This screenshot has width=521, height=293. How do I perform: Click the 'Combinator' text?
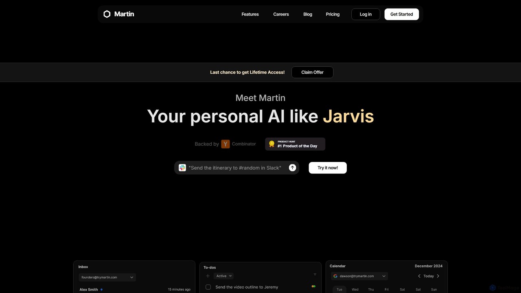pos(244,144)
